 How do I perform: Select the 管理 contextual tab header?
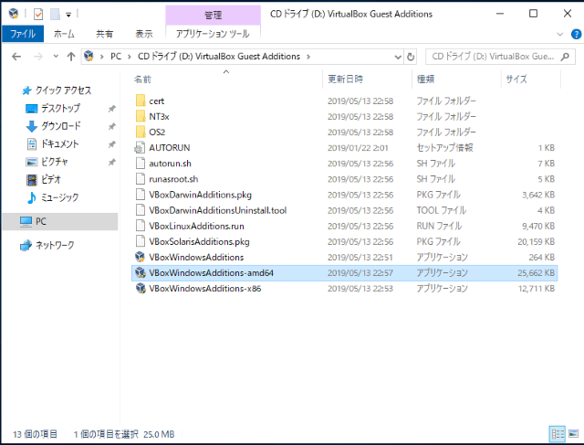[x=213, y=15]
